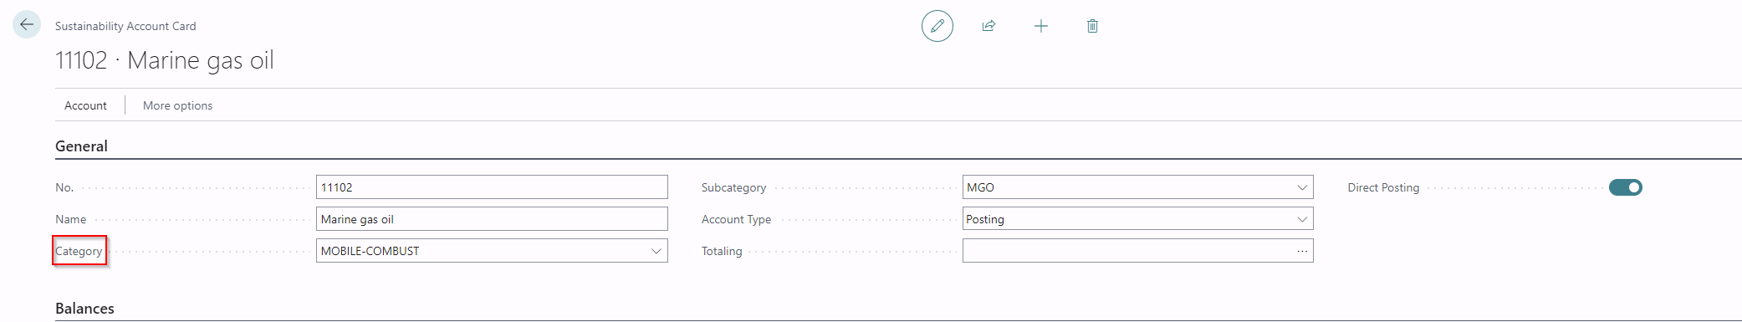Open the Account Type Posting dropdown
This screenshot has width=1742, height=322.
(1137, 219)
